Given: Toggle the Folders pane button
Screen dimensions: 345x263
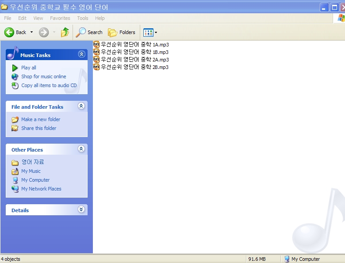Looking at the screenshot, I should coord(122,32).
